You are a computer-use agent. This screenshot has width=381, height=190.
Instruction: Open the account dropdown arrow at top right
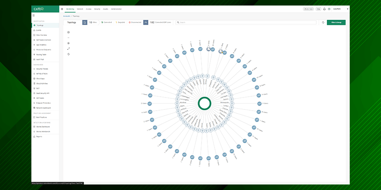click(347, 8)
